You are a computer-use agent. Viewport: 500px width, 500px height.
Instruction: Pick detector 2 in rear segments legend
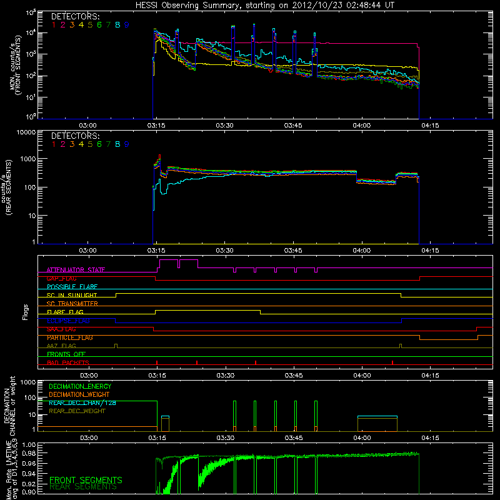pos(63,144)
